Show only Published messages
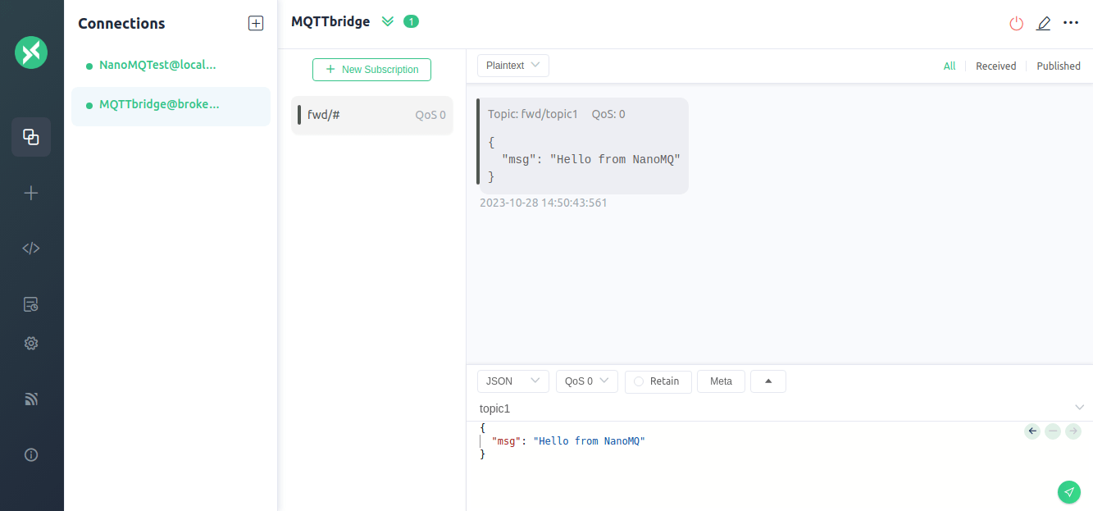The height and width of the screenshot is (511, 1093). pyautogui.click(x=1058, y=66)
